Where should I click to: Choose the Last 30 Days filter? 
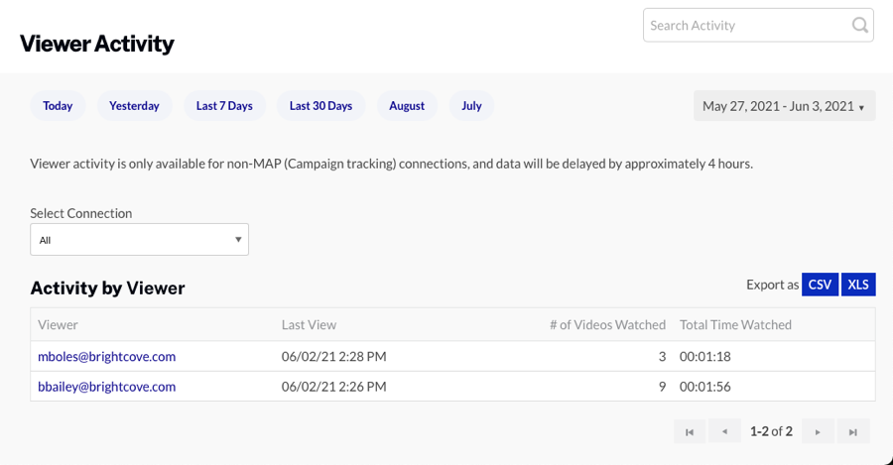[320, 106]
